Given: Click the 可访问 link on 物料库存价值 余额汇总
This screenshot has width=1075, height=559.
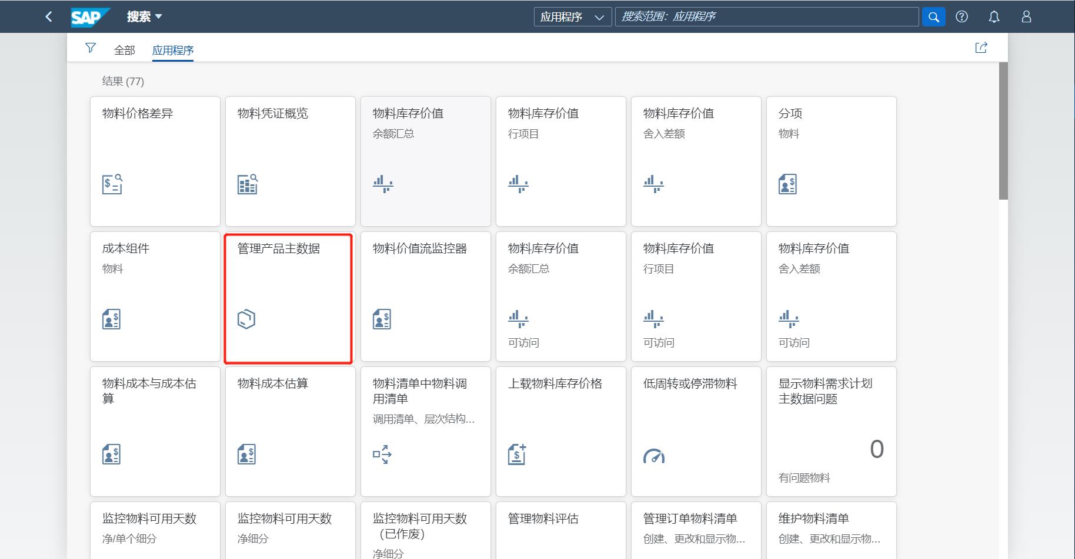Looking at the screenshot, I should 523,343.
